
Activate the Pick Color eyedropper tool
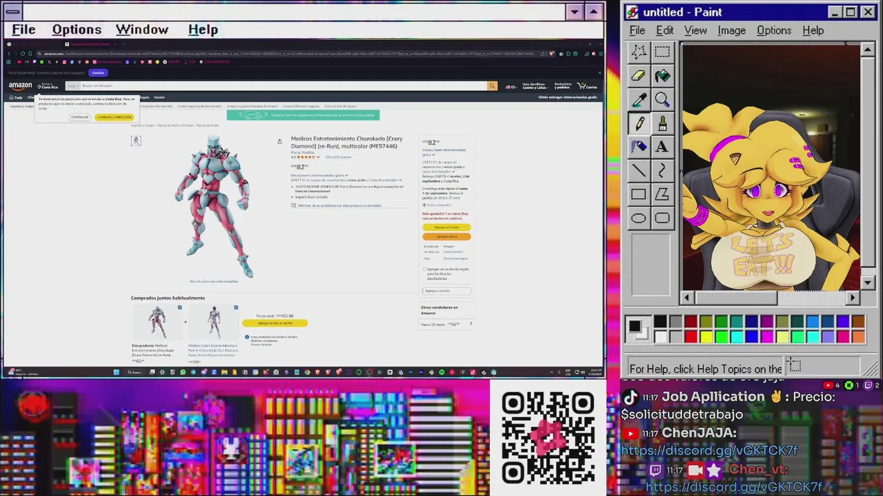pos(639,99)
